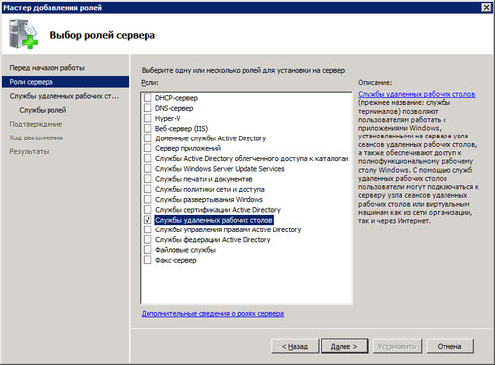
Task: Tick the DNS-сервер checkbox
Action: click(x=148, y=108)
